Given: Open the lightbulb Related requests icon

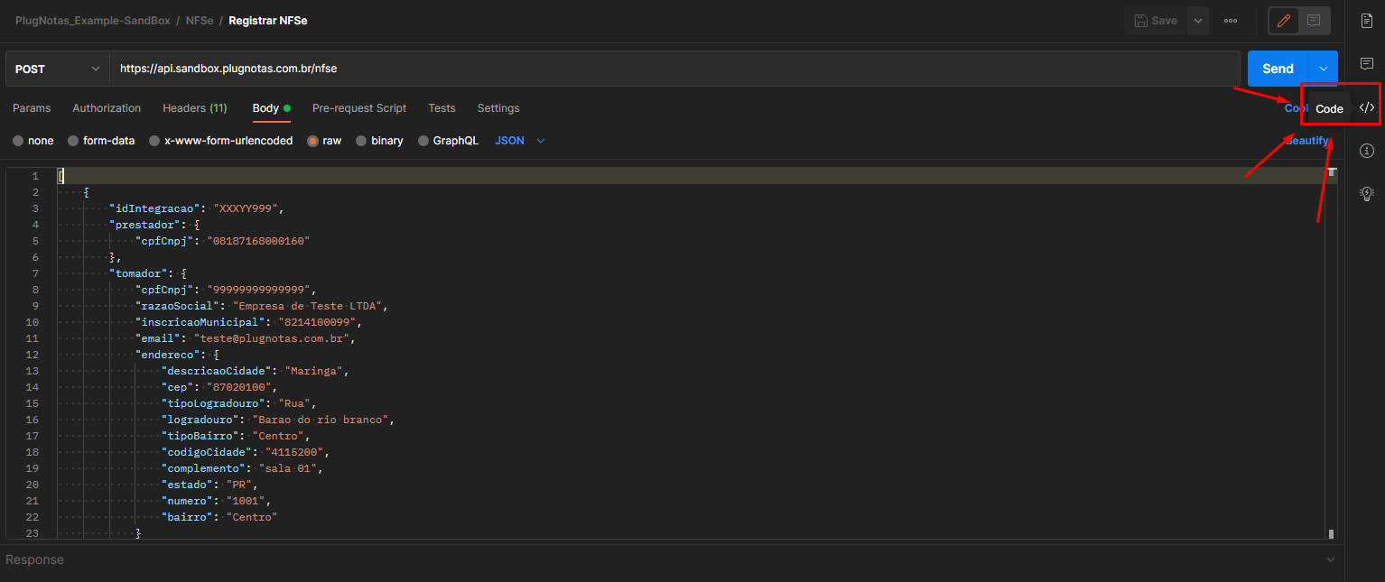Looking at the screenshot, I should click(x=1367, y=193).
